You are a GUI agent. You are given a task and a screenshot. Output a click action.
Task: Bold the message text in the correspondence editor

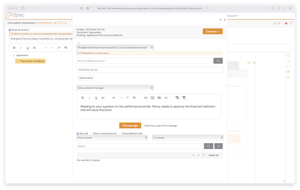(82, 98)
